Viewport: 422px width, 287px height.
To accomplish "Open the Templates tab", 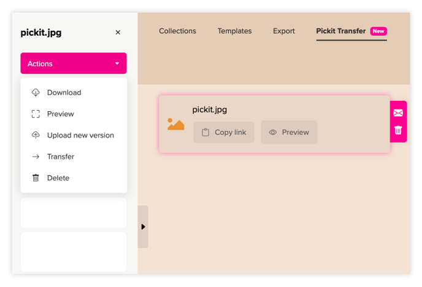I will 234,31.
